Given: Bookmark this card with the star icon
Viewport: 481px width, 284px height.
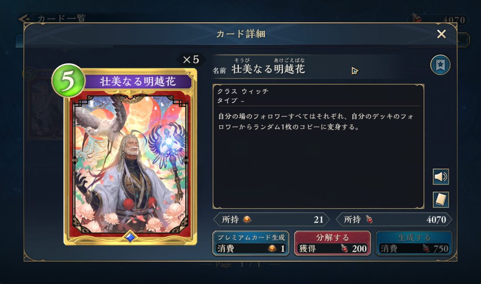Looking at the screenshot, I should coord(440,65).
